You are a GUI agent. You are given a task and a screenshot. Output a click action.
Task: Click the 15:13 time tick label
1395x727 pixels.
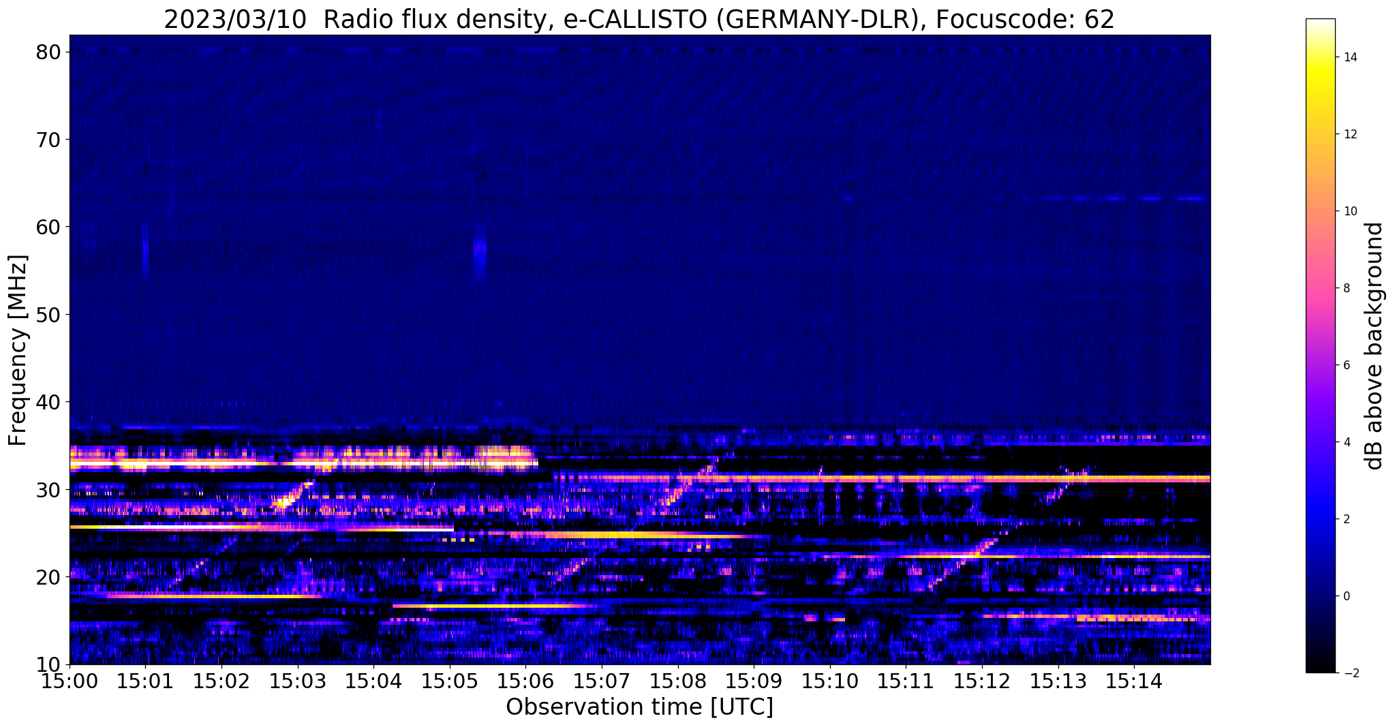tap(1058, 681)
